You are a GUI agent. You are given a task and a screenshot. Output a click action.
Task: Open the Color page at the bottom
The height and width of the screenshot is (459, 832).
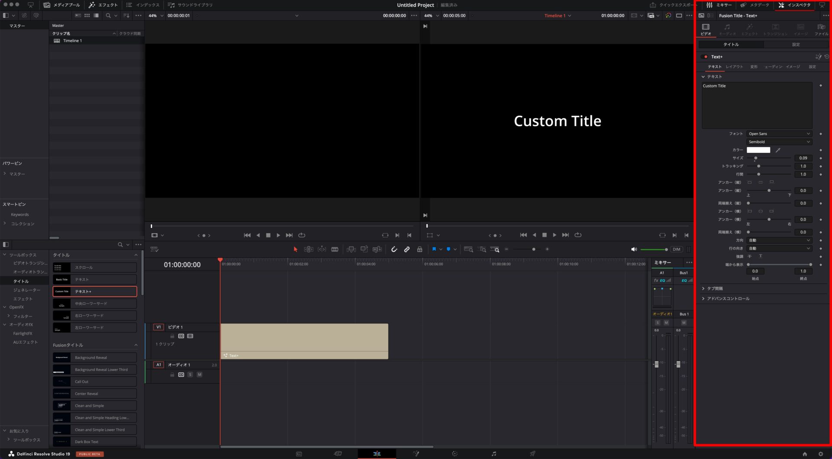[455, 454]
